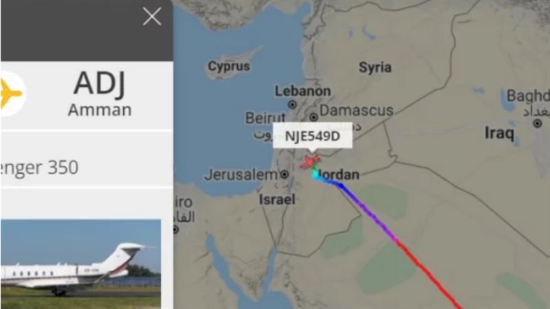Click the Jerusalem city marker dot
Image resolution: width=550 pixels, height=309 pixels.
285,174
